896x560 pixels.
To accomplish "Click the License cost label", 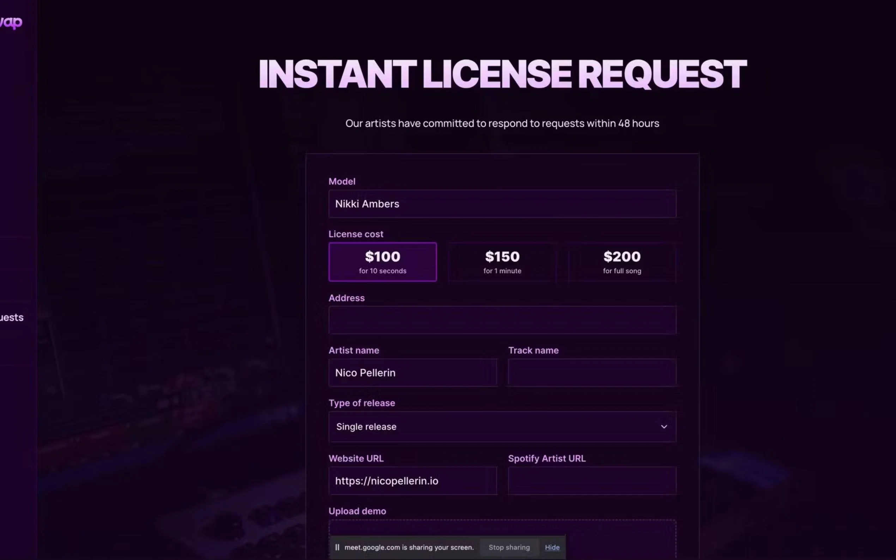I will point(356,234).
